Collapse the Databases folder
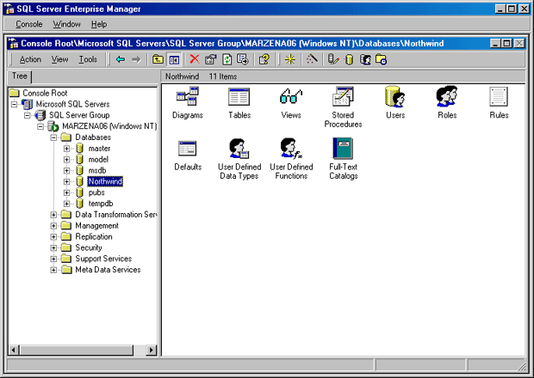The width and height of the screenshot is (534, 378). (x=53, y=137)
